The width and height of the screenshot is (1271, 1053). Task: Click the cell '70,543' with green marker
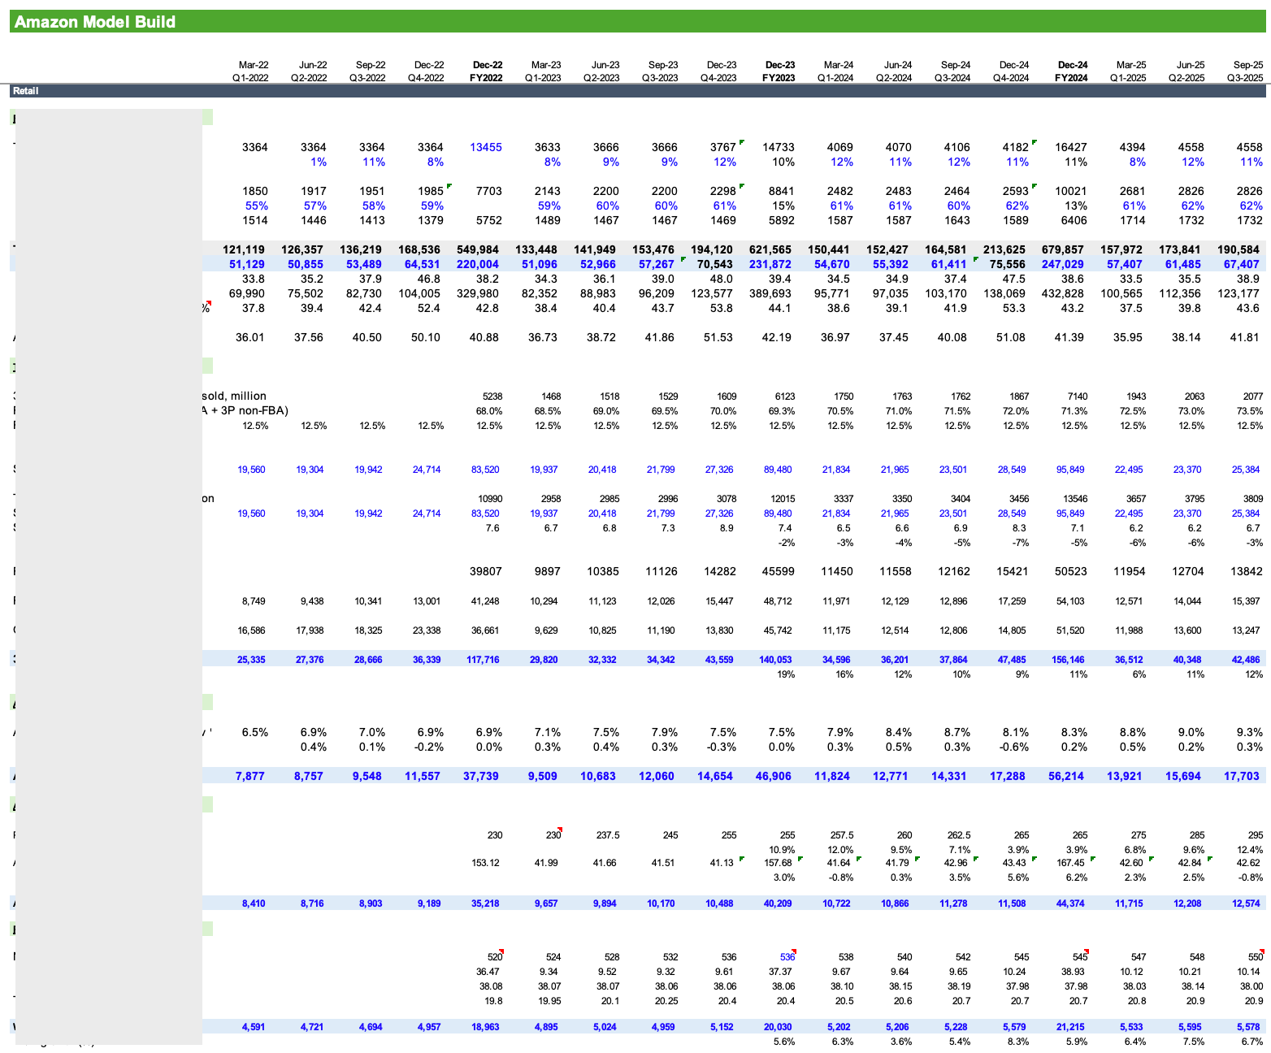click(715, 264)
